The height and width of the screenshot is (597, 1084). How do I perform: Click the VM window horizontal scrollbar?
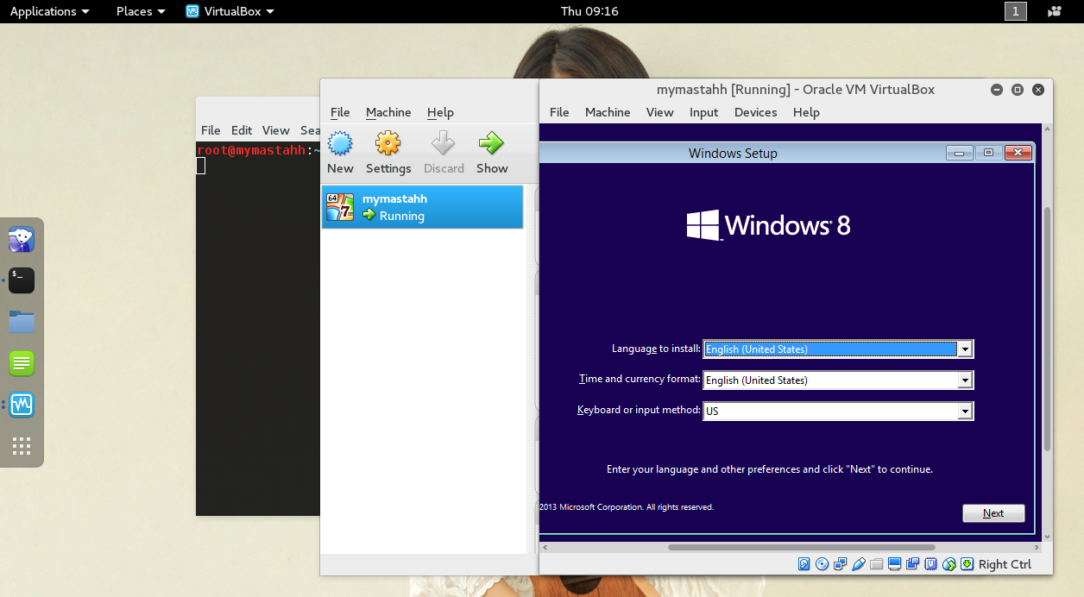801,547
